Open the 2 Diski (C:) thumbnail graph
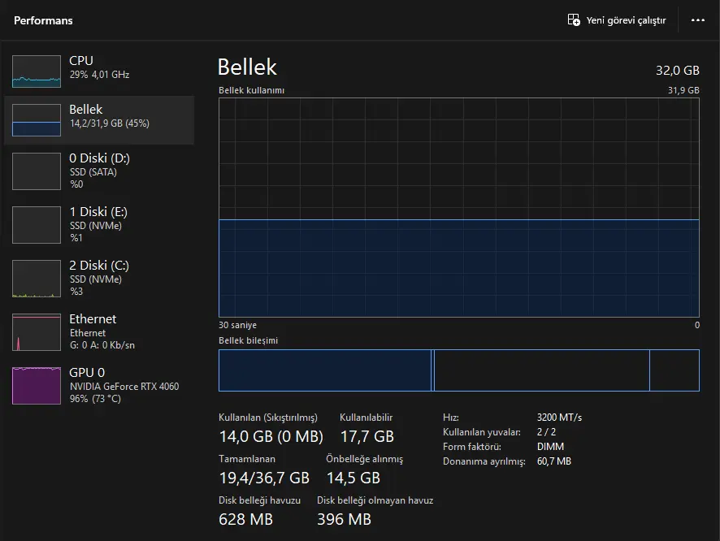The image size is (720, 541). tap(37, 279)
